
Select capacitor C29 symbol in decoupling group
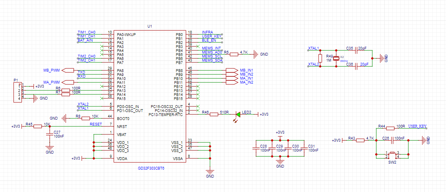272,148
